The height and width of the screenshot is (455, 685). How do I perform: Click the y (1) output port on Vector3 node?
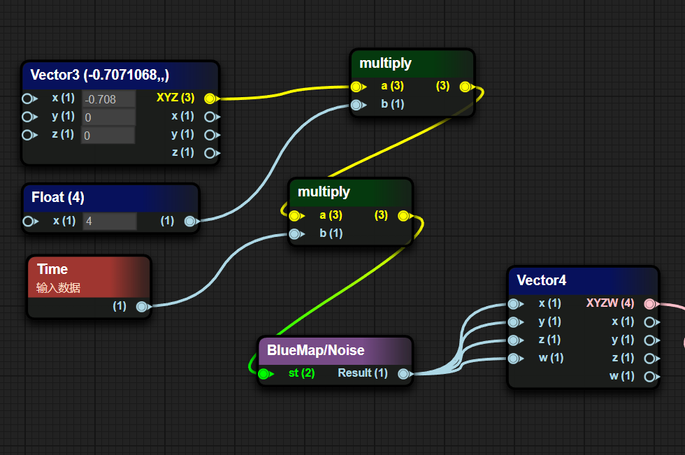click(209, 135)
